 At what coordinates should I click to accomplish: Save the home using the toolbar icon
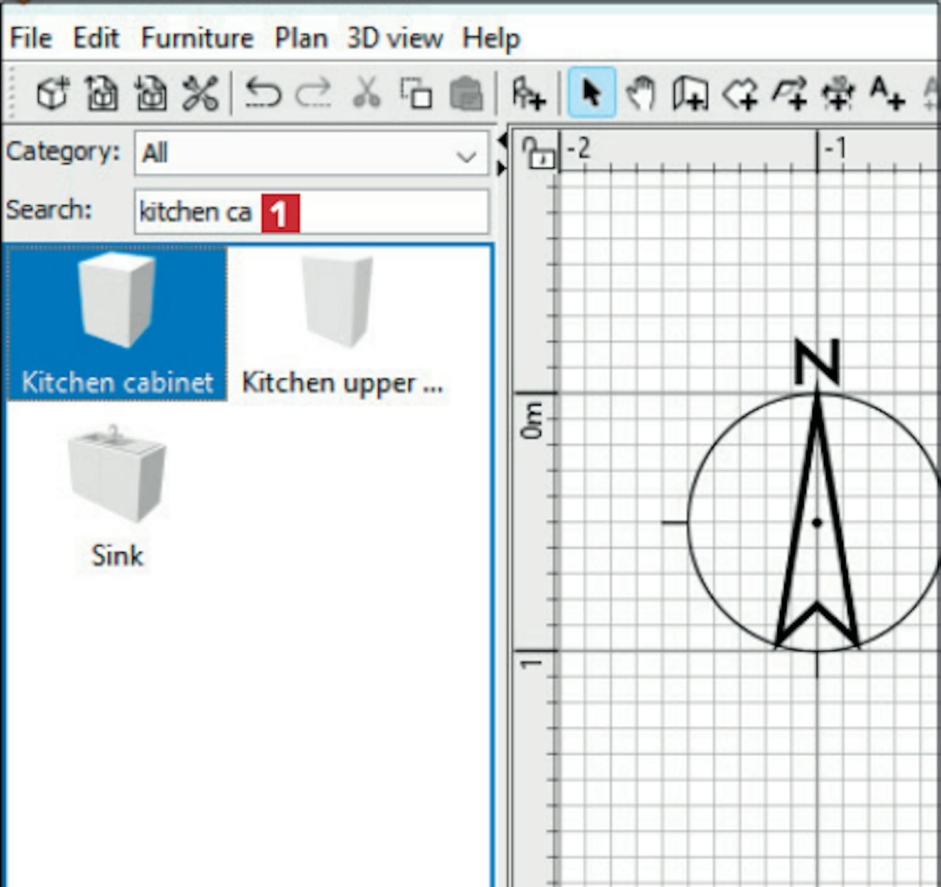tap(151, 94)
